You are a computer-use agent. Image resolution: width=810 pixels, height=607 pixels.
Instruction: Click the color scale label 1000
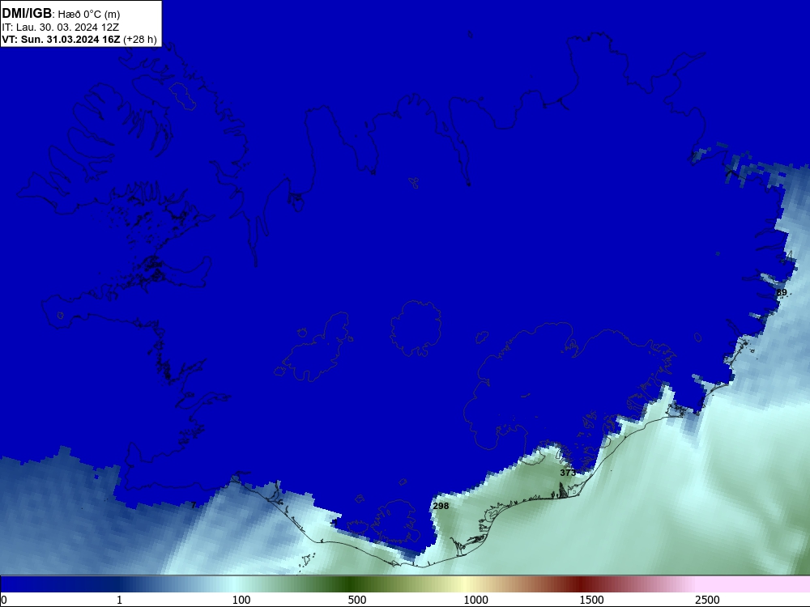475,600
